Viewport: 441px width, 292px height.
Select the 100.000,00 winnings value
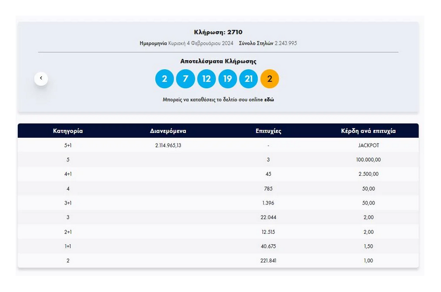368,160
